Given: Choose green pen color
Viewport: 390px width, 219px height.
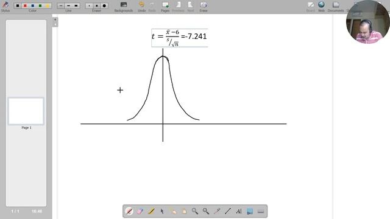Looking at the screenshot, I should (x=40, y=5).
